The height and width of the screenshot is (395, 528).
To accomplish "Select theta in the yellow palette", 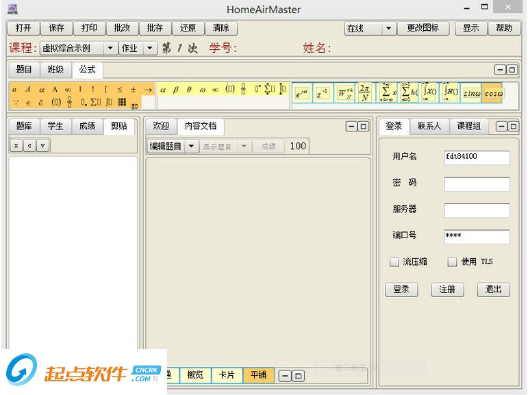I will tap(189, 90).
